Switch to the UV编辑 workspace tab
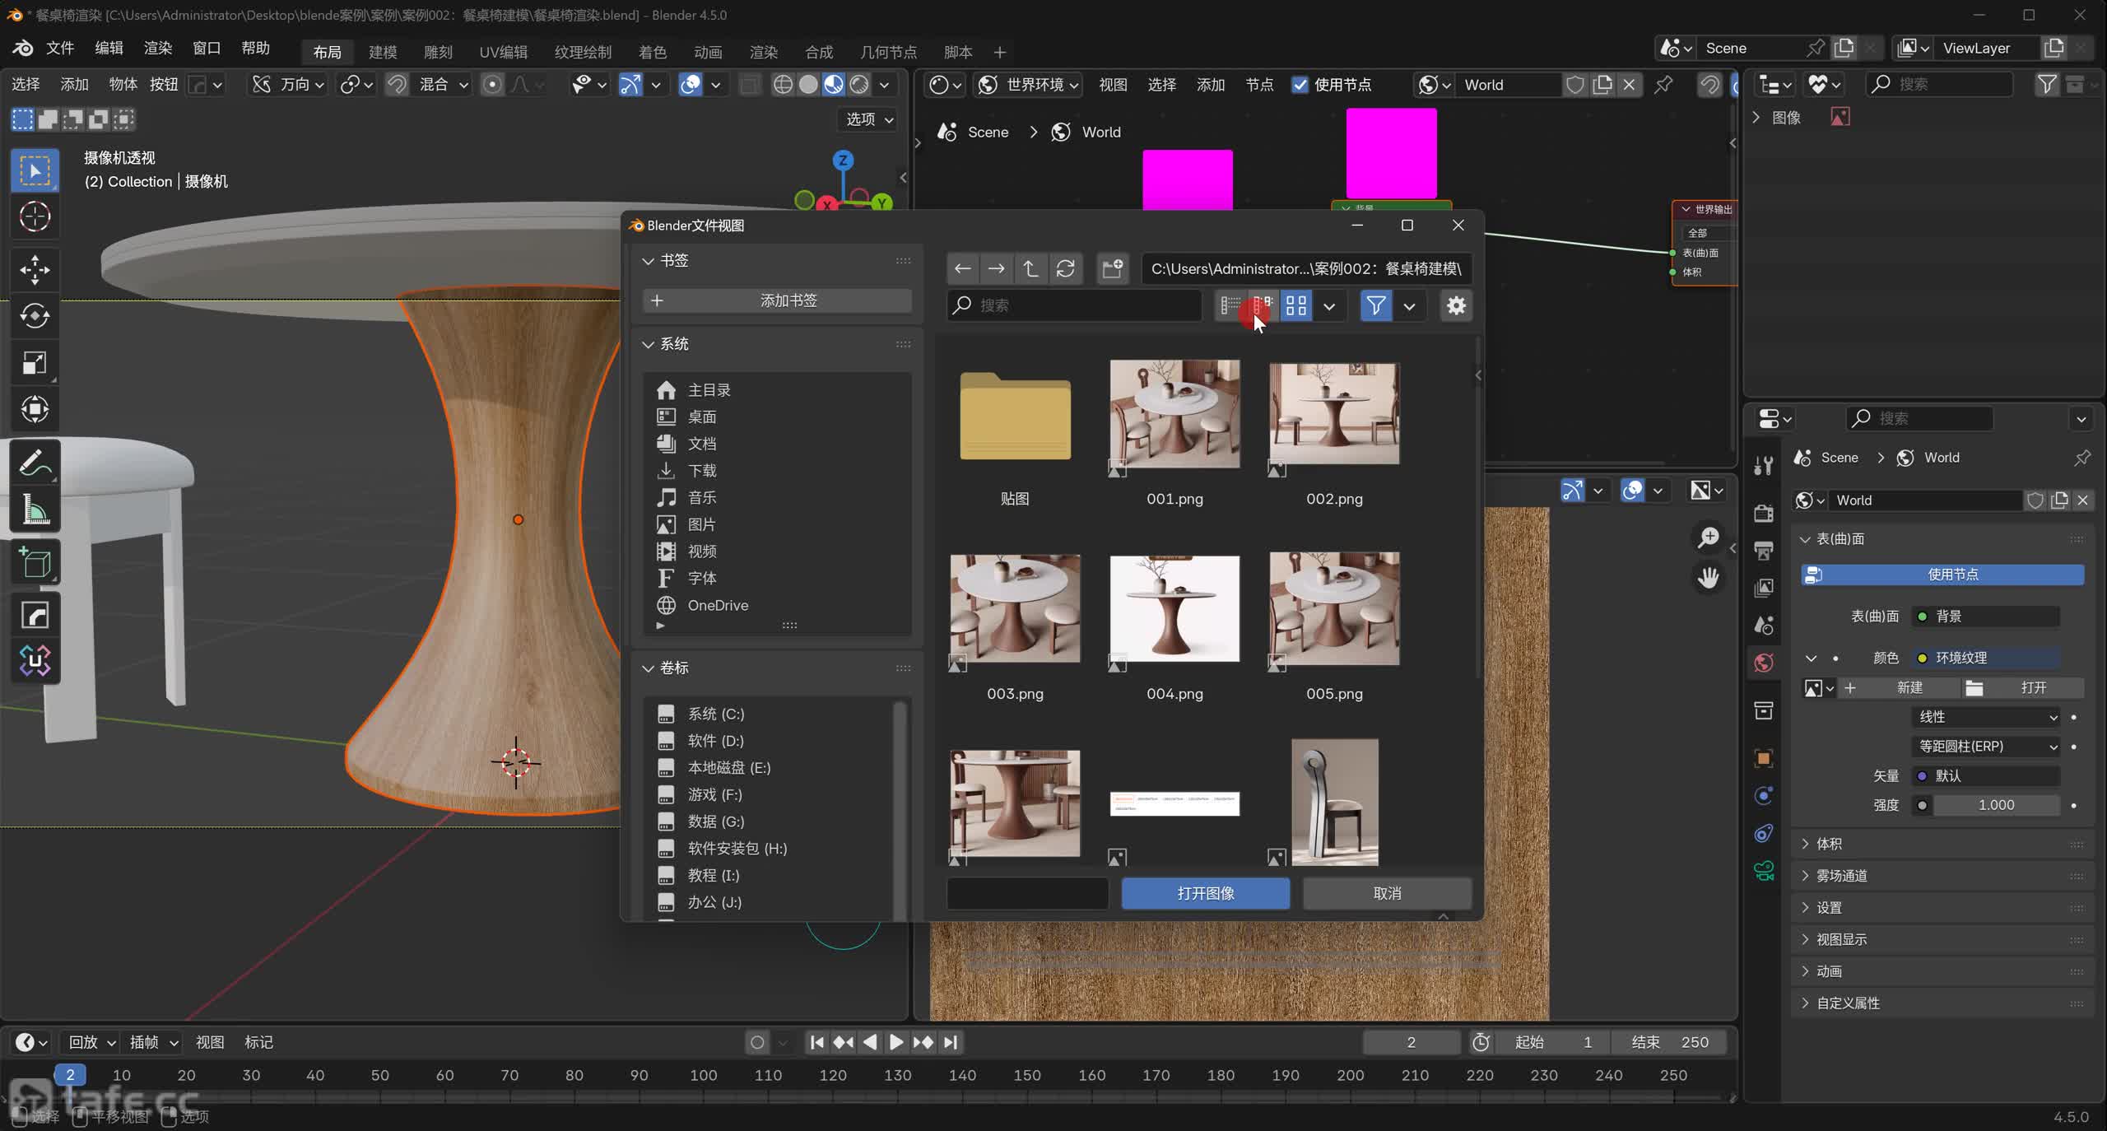 coord(503,52)
